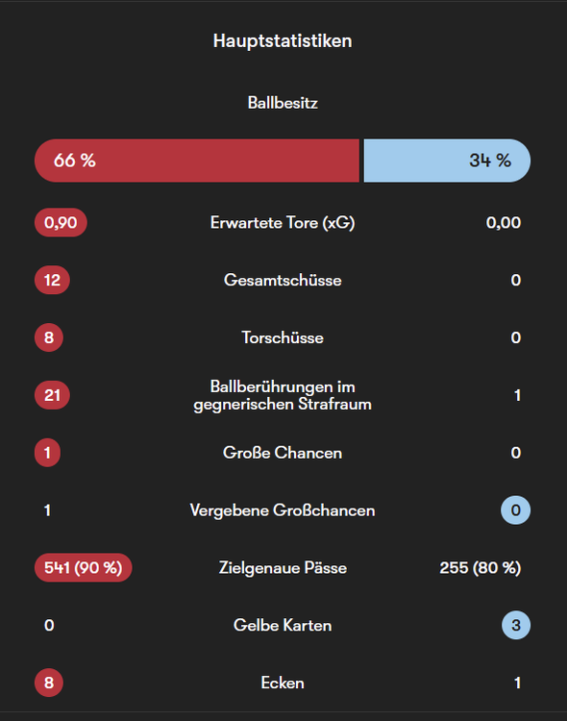Click the 12 Gesamtschüsse red badge

[x=52, y=280]
